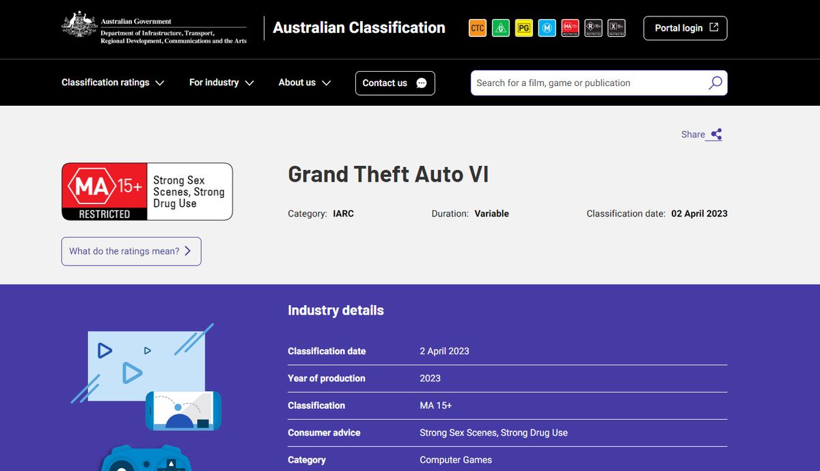Click the red MA 15+ header icon
The height and width of the screenshot is (471, 820).
(570, 28)
